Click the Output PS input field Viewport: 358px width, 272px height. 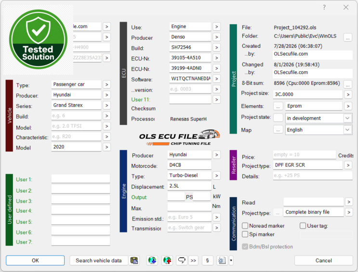[176, 196]
